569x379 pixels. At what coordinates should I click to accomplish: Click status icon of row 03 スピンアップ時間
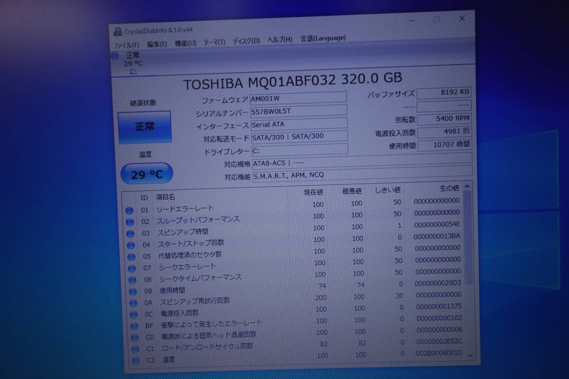[x=130, y=234]
